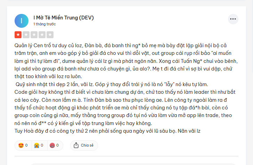React with the heart-eyes emoji
The image size is (253, 165).
pos(21,146)
